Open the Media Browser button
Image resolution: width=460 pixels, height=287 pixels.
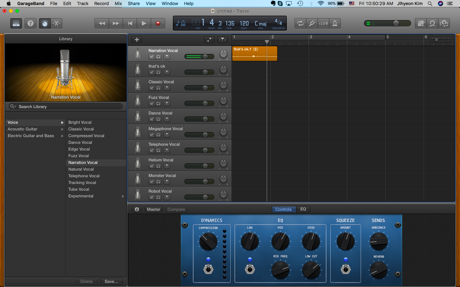(444, 24)
